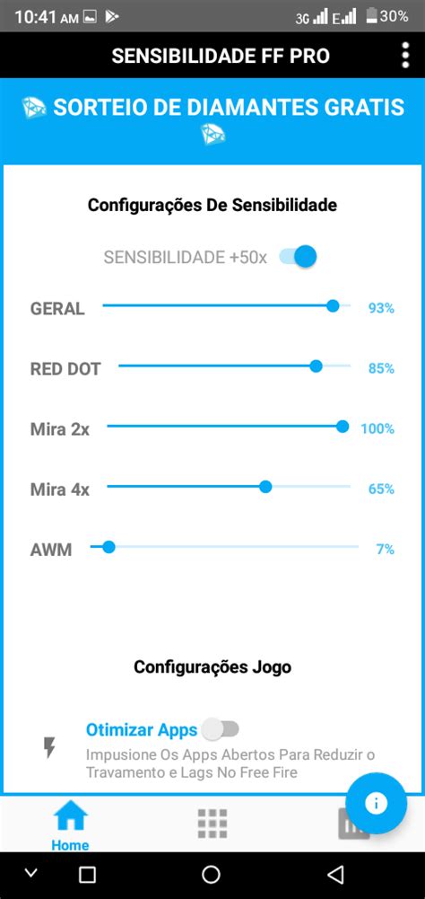
Task: Switch to the Home tab
Action: point(71,826)
